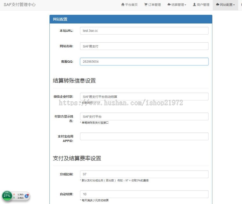The image size is (242, 204).
Task: Click the user icon beside 商户管理
Action: tap(194, 5)
